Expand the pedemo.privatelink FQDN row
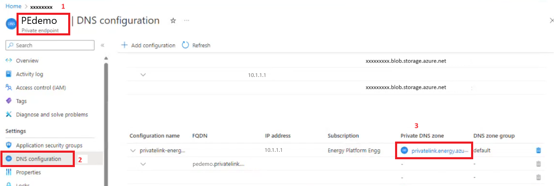The width and height of the screenshot is (555, 186). [143, 164]
